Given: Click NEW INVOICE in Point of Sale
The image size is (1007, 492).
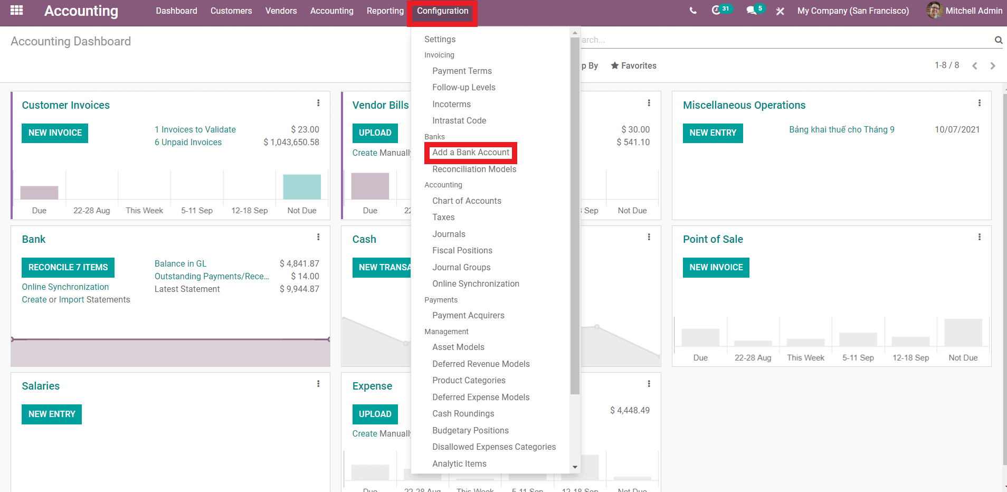Looking at the screenshot, I should click(716, 268).
